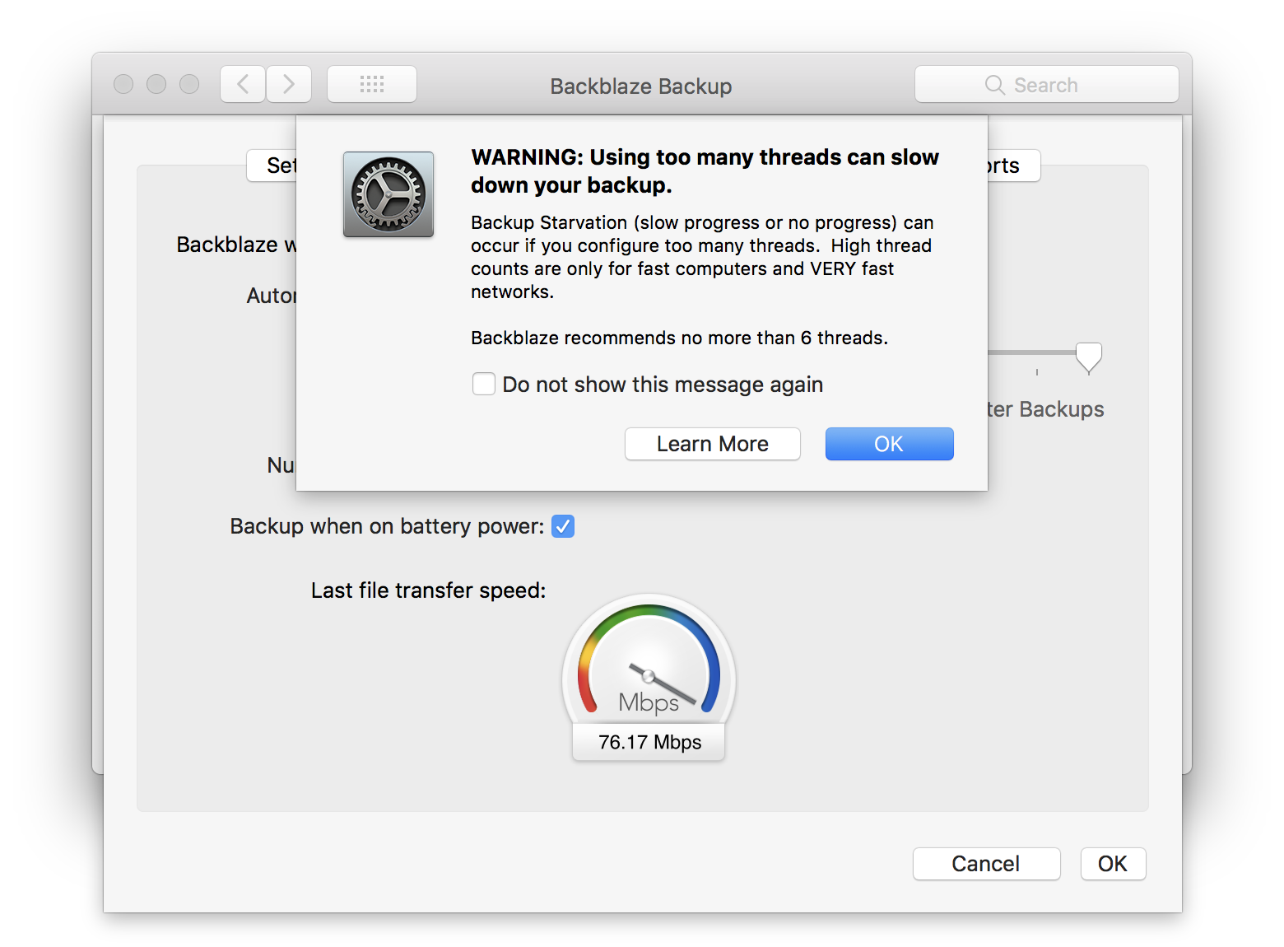This screenshot has width=1284, height=947.
Task: Uncheck Backup when on battery power
Action: click(563, 526)
